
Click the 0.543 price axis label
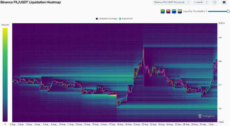pos(221,122)
